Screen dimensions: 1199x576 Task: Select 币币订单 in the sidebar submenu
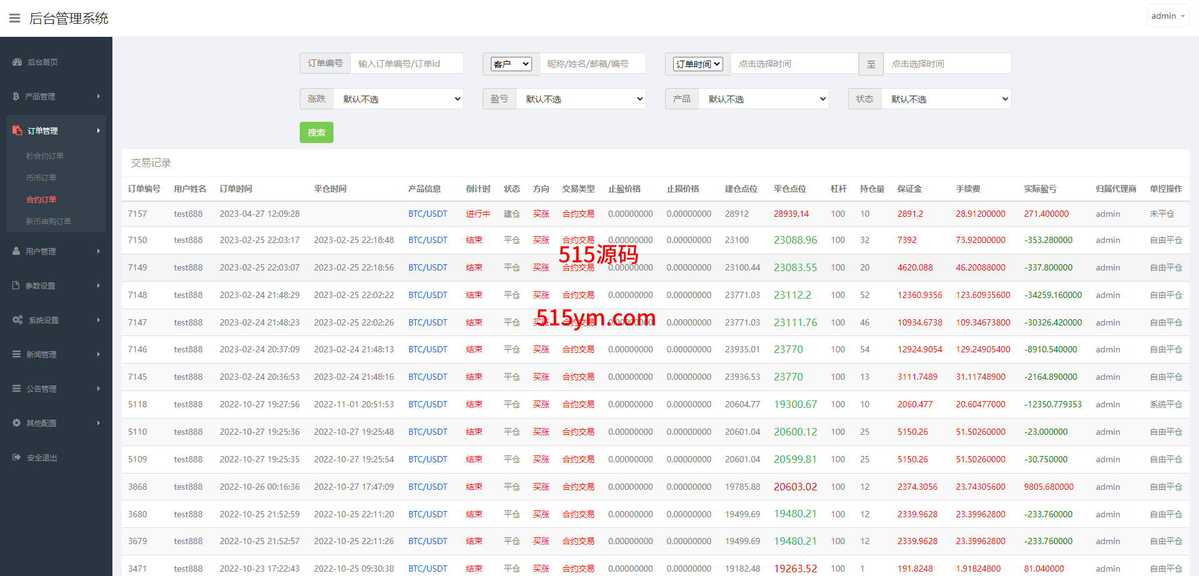[x=41, y=178]
